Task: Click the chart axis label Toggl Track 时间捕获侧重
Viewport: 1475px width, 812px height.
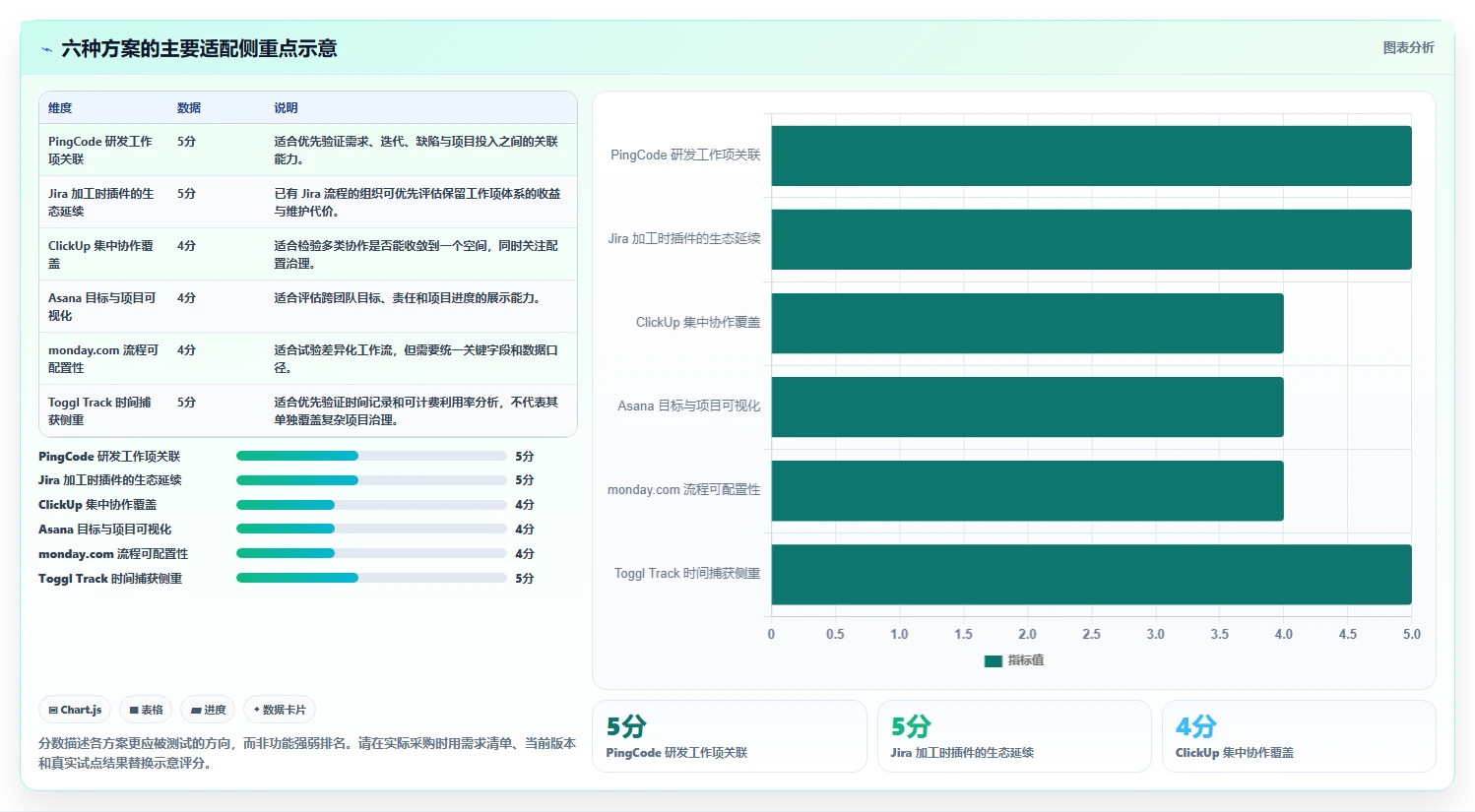Action: click(687, 574)
